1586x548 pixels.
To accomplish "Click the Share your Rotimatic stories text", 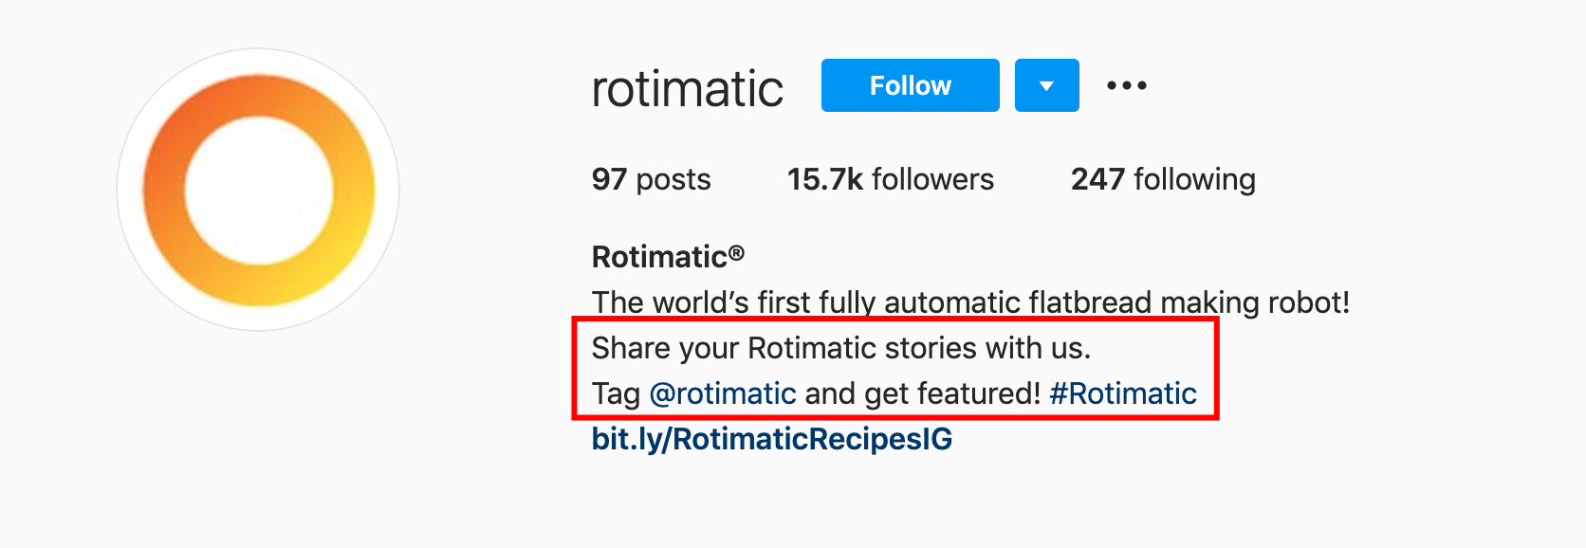I will click(x=840, y=348).
